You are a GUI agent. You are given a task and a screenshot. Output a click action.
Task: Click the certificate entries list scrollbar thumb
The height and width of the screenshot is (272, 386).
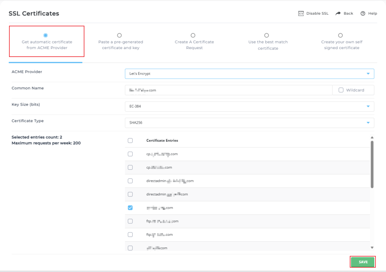[x=372, y=164]
